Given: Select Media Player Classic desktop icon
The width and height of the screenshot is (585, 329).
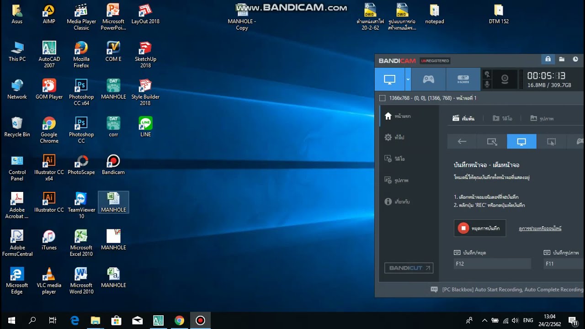Looking at the screenshot, I should [81, 17].
